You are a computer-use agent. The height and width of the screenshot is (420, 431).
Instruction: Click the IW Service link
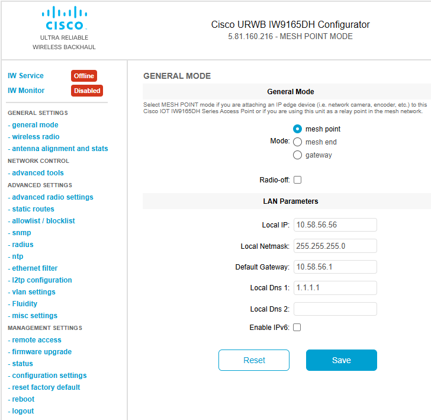tap(25, 76)
